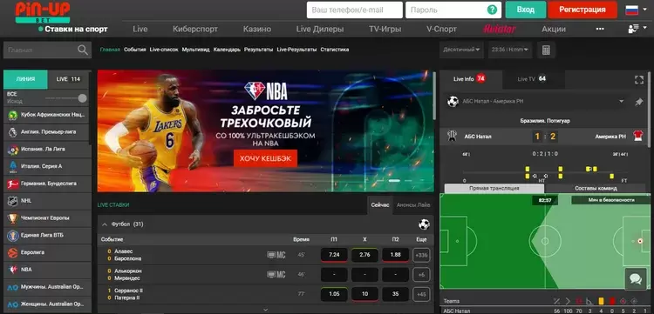Click the Pin-Up Bet logo

click(x=43, y=11)
